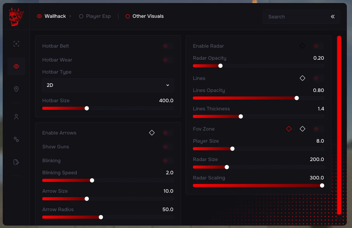The width and height of the screenshot is (352, 228).
Task: Open the Lines color diamond
Action: click(x=302, y=78)
